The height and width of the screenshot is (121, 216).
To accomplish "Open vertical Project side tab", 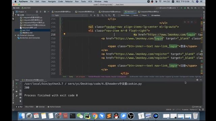I will click(x=13, y=15).
